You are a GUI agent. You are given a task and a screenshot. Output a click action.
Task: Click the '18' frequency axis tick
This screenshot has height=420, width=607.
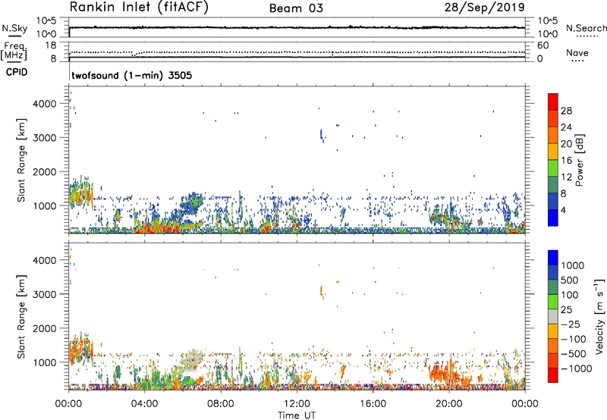pyautogui.click(x=51, y=45)
